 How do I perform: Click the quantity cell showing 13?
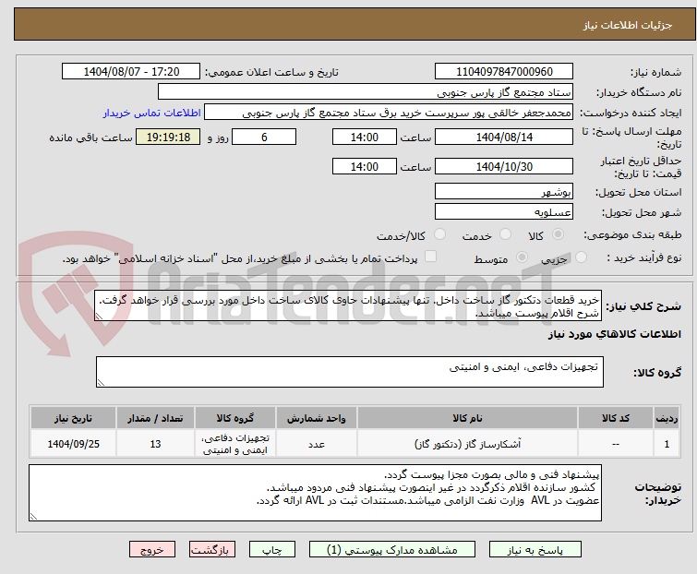(x=155, y=444)
